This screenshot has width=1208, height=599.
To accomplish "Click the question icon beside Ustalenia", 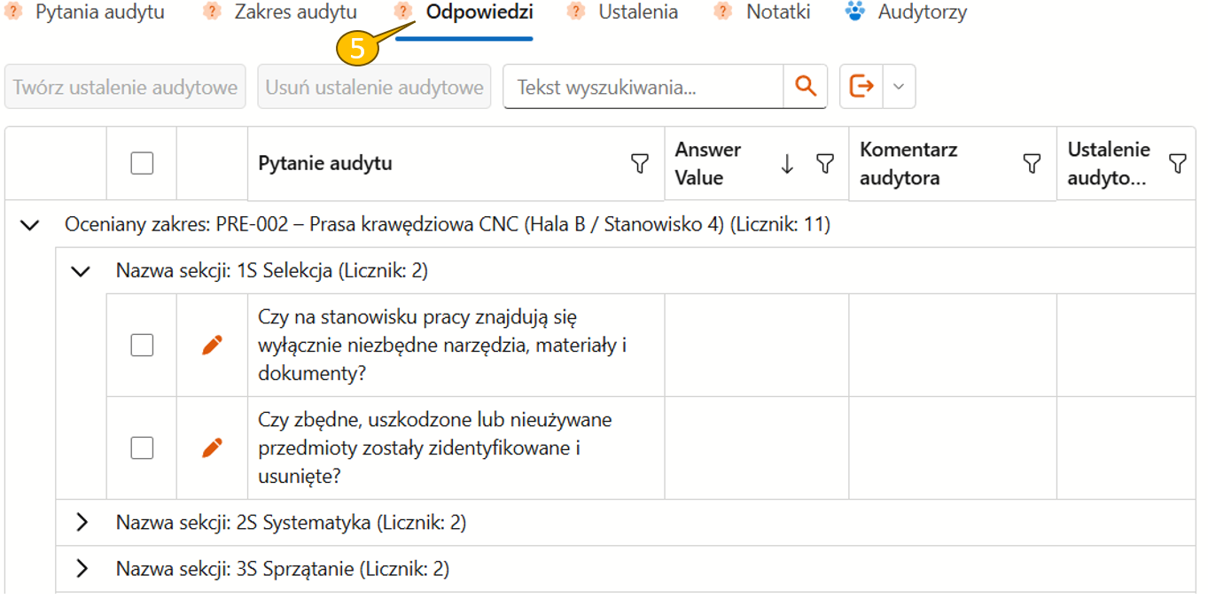I will click(576, 12).
